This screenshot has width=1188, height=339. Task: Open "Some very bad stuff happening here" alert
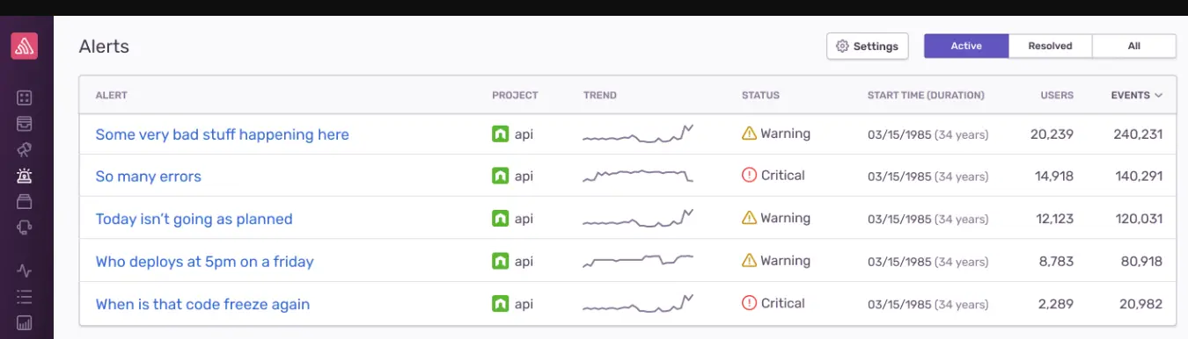(x=222, y=134)
